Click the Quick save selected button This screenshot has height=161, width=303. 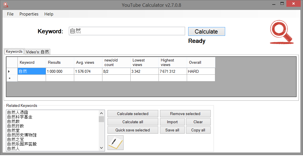(133, 130)
